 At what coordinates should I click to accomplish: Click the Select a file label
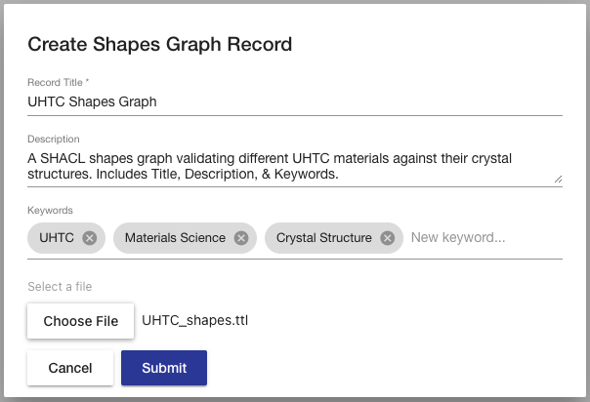[60, 286]
